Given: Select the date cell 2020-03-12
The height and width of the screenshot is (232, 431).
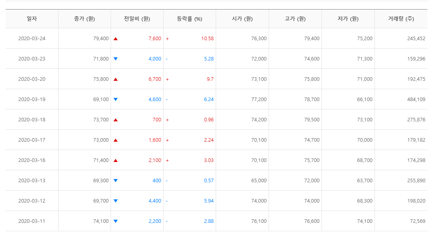Looking at the screenshot, I should click(32, 201).
